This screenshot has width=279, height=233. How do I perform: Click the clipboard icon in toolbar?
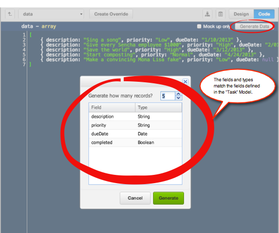tap(220, 14)
